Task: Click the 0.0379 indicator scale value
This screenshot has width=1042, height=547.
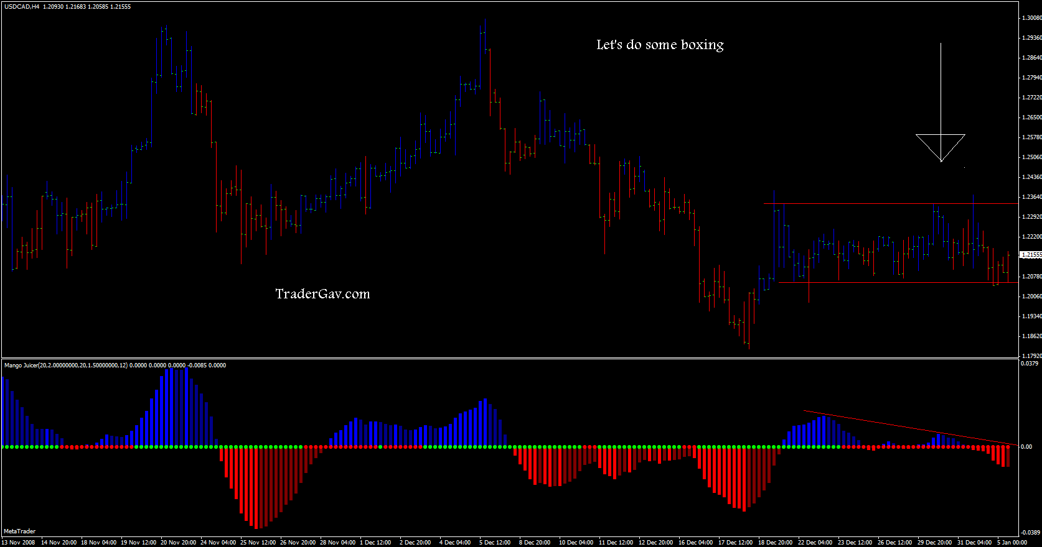Action: (x=1030, y=363)
